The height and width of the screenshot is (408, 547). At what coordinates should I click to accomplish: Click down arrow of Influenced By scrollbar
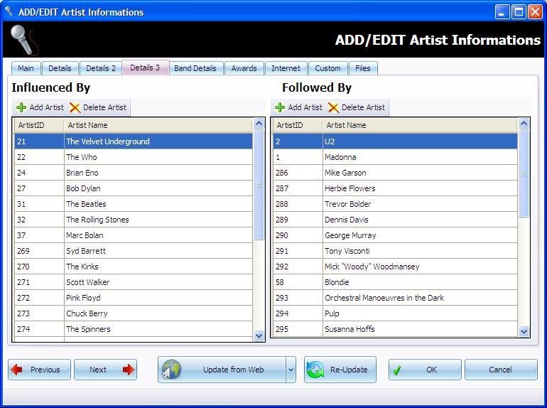coord(259,335)
